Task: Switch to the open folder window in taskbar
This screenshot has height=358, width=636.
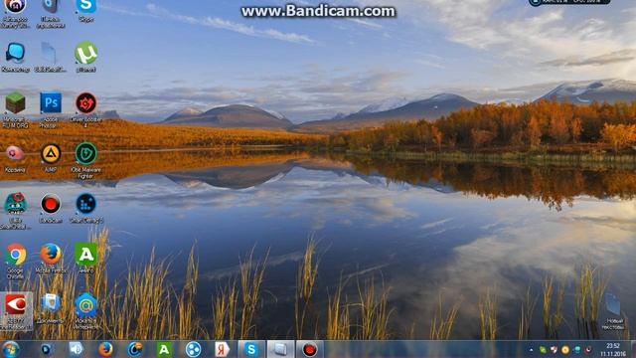Action: (x=280, y=349)
